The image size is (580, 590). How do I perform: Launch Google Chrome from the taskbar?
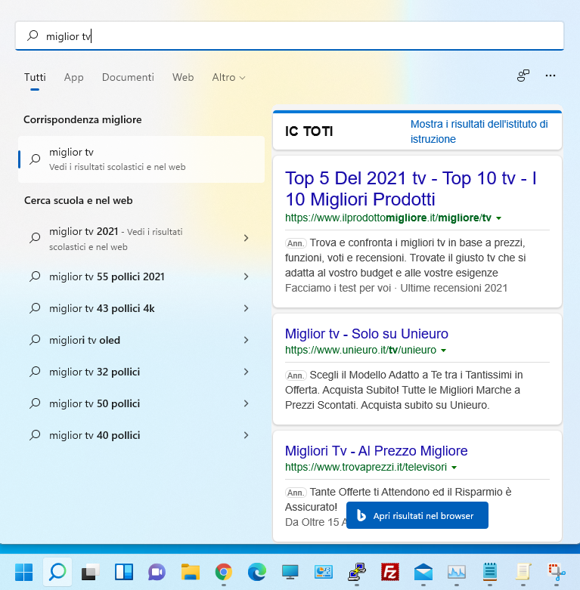pos(223,571)
